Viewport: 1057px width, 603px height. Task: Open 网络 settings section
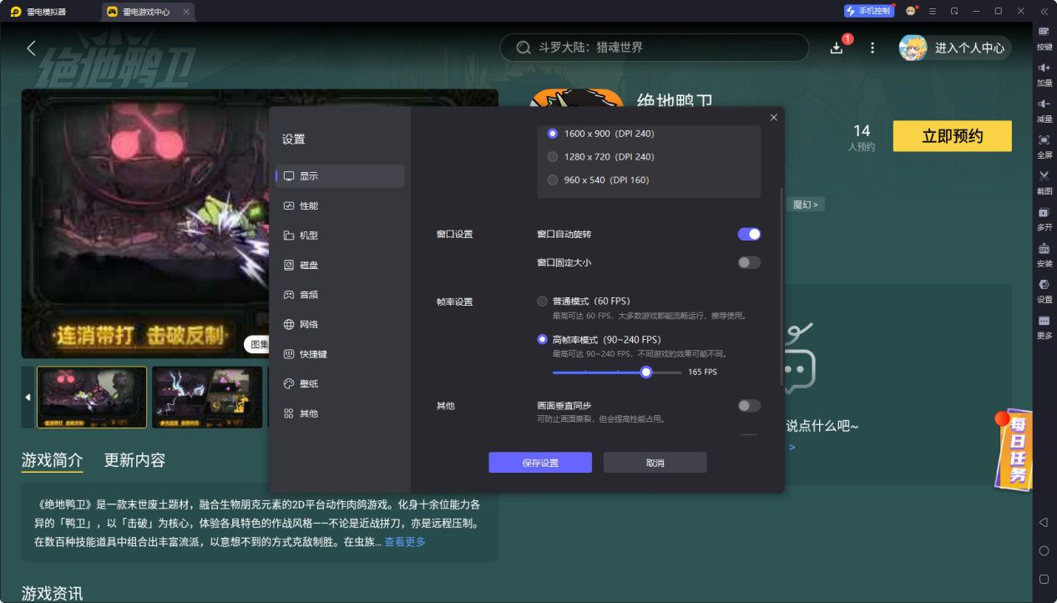[340, 324]
